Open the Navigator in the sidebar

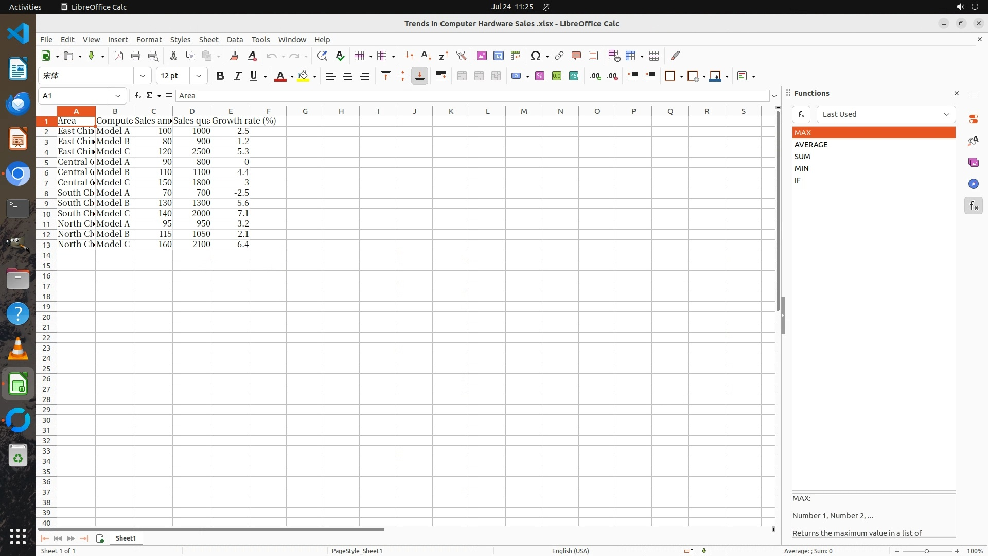[x=973, y=184]
